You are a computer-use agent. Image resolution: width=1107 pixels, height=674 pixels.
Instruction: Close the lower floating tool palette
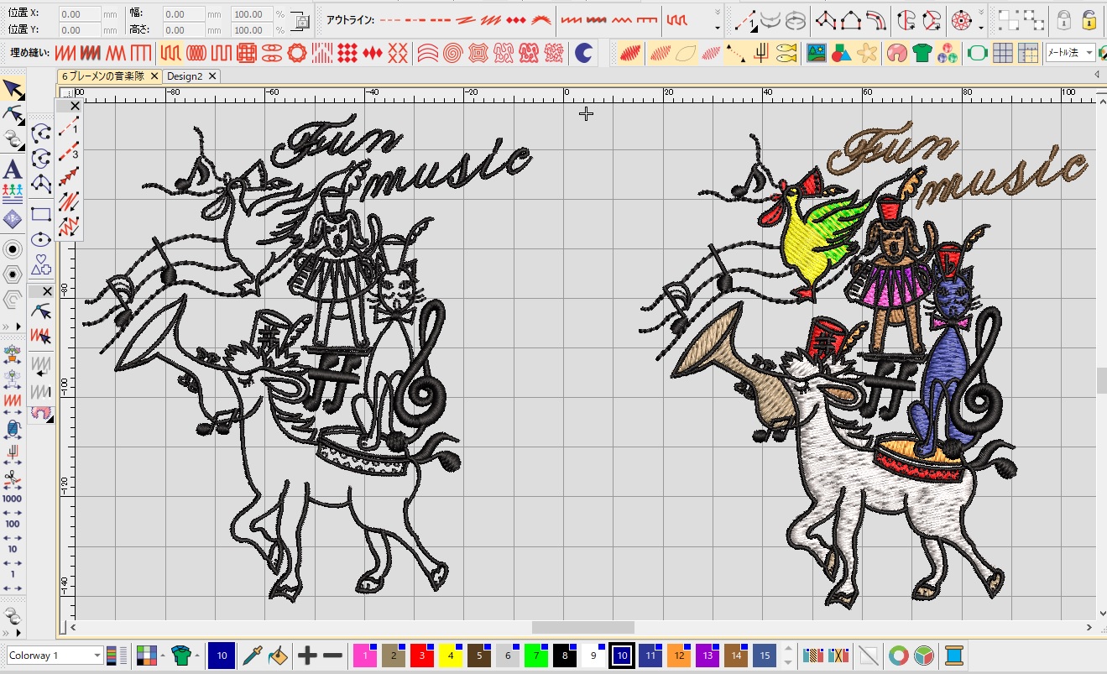pos(47,291)
